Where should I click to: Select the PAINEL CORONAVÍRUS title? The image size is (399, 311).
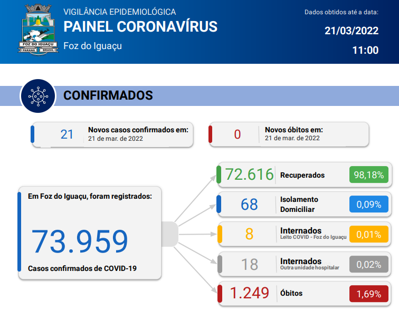coord(140,27)
